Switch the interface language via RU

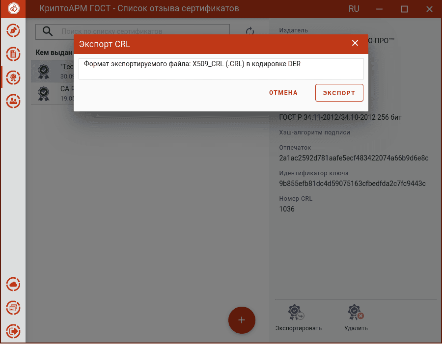pyautogui.click(x=354, y=9)
